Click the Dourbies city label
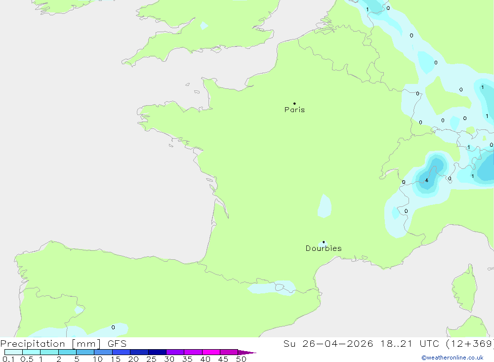The height and width of the screenshot is (362, 494). 324,248
